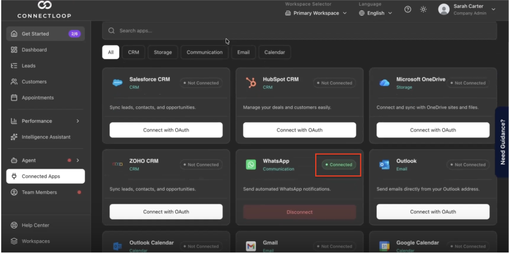
Task: Open Get Started in the sidebar
Action: [46, 34]
